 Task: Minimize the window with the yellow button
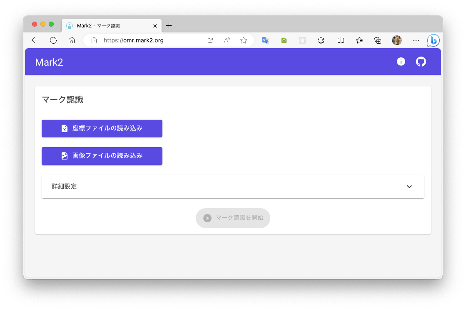pyautogui.click(x=43, y=25)
